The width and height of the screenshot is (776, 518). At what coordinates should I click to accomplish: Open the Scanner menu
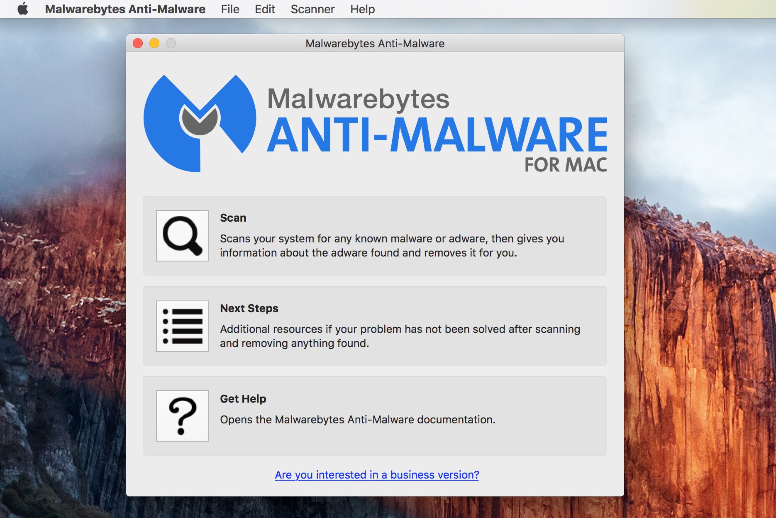pos(312,9)
